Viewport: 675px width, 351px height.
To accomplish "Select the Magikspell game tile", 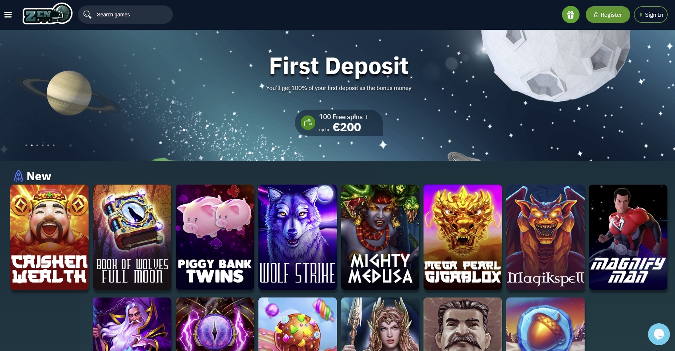I will pyautogui.click(x=545, y=237).
